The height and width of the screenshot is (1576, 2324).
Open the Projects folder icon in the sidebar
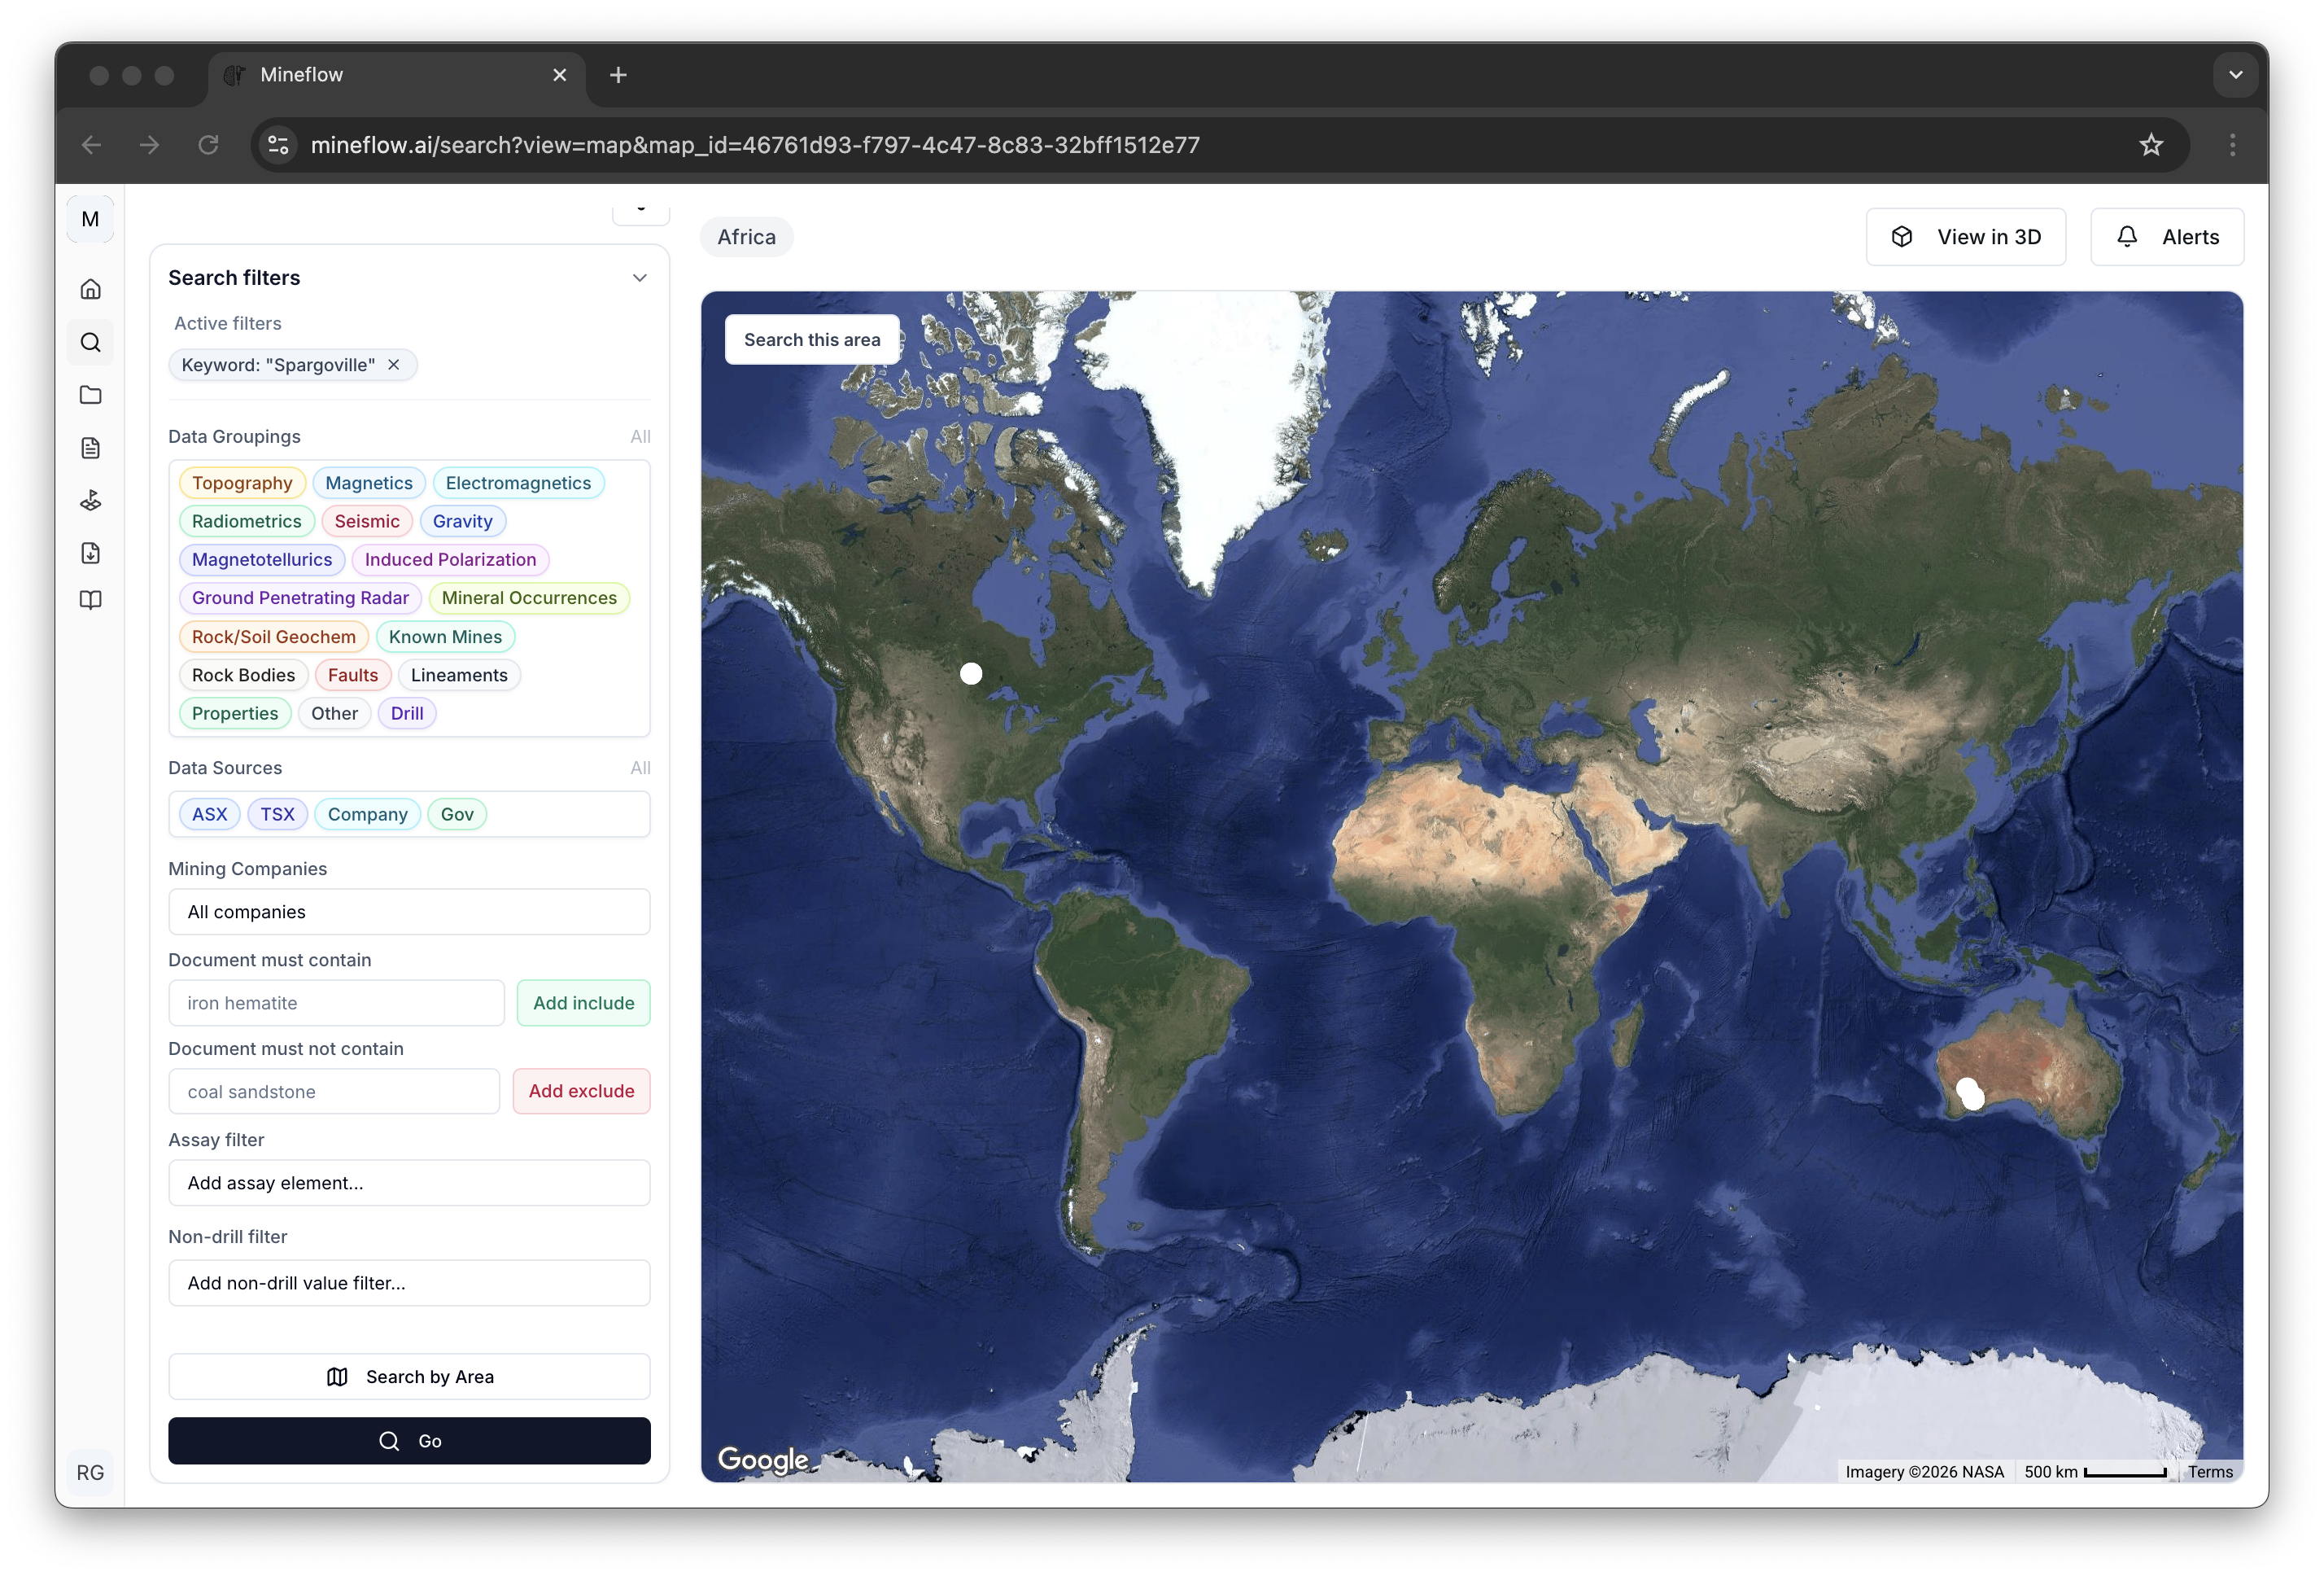click(90, 396)
